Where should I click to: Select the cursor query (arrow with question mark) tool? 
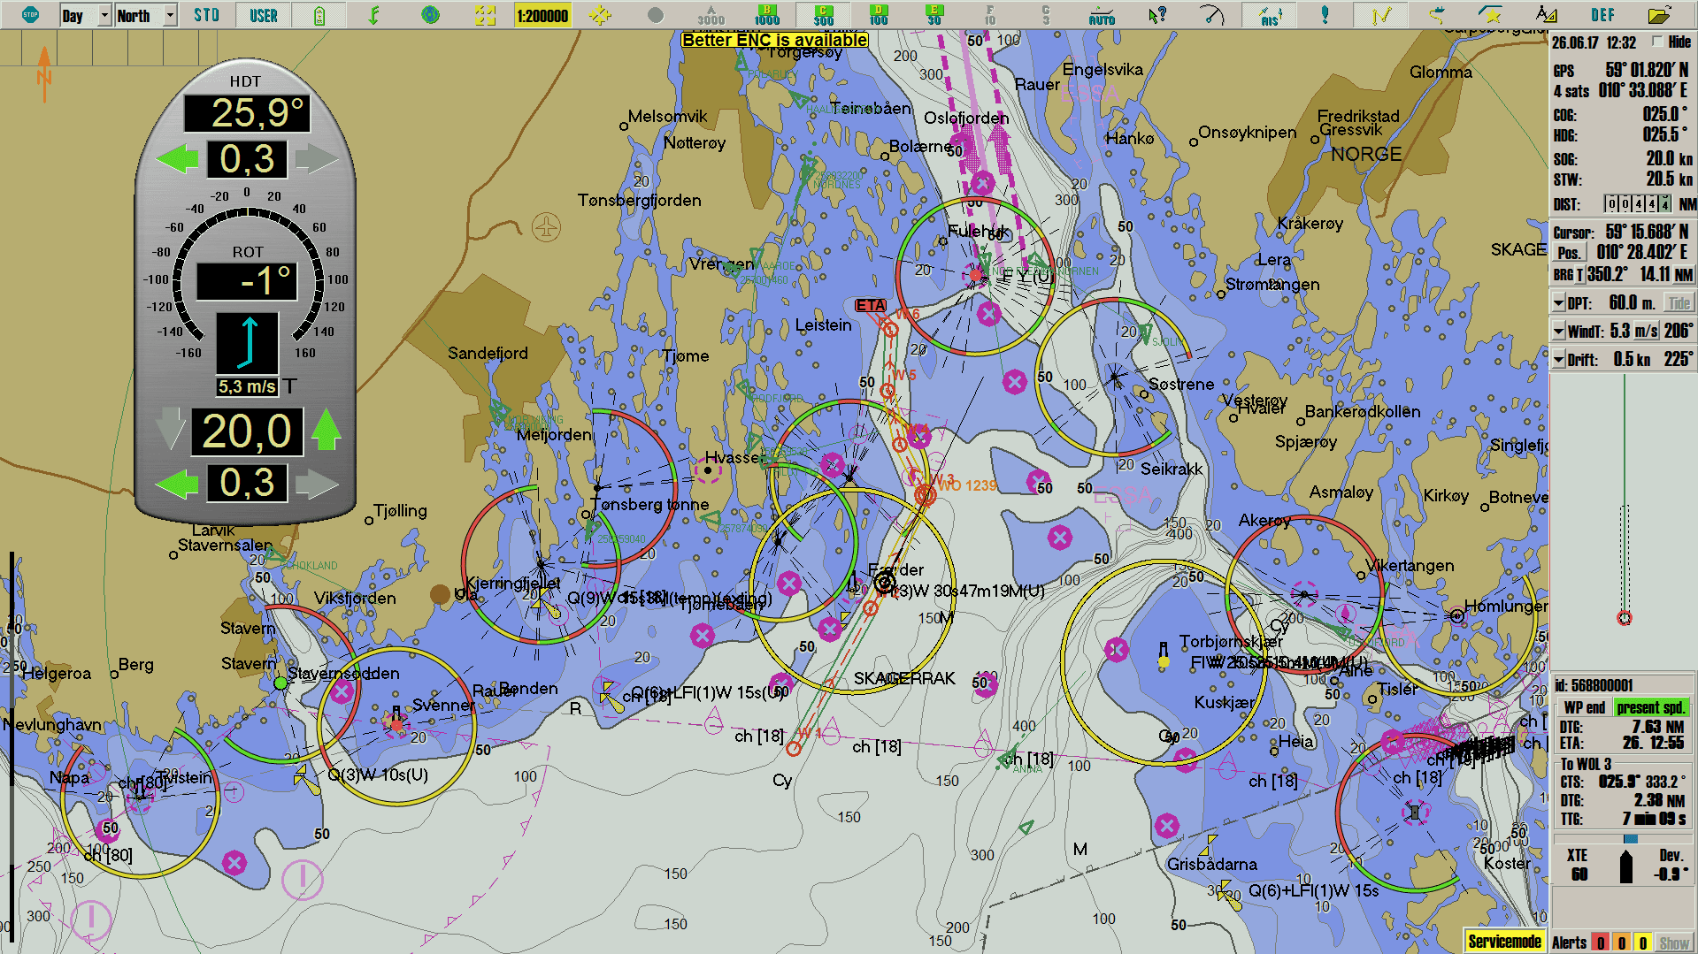point(1157,14)
